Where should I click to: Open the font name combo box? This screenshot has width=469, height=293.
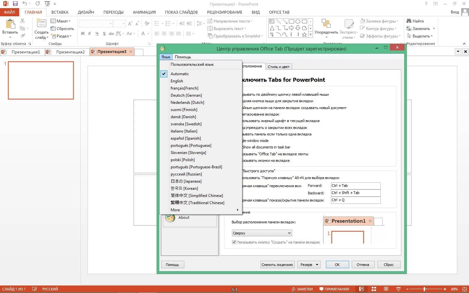coord(96,23)
